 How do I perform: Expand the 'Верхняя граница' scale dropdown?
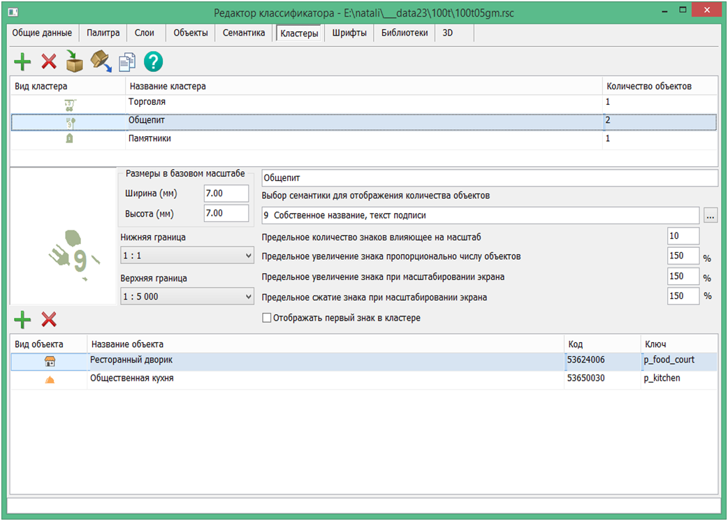[187, 297]
